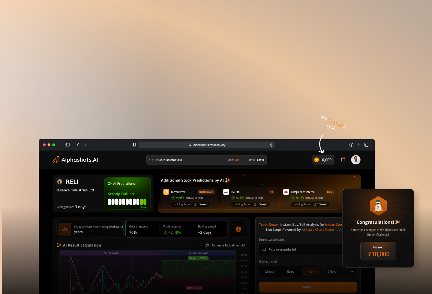Click the Reliance Industries Ltd chart legend icon
Screen dimensions: 432x294
[207, 245]
